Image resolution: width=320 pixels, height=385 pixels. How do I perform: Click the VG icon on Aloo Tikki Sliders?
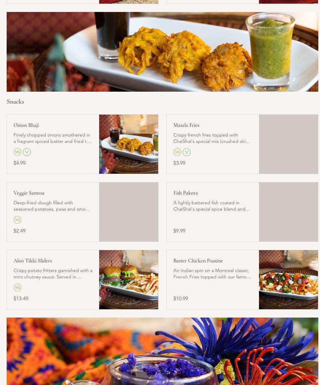pos(17,288)
